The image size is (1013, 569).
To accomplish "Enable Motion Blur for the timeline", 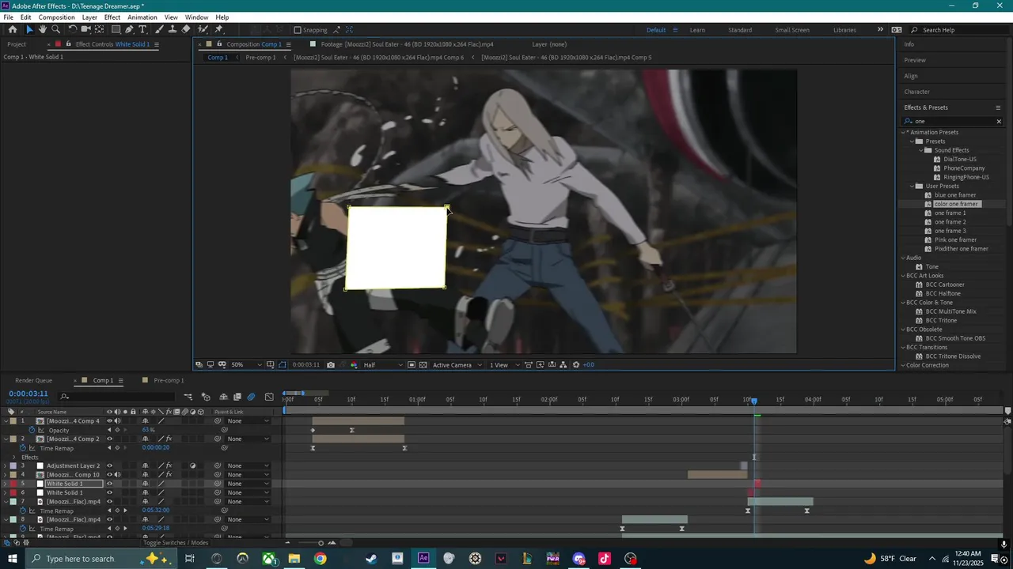I will tap(251, 397).
